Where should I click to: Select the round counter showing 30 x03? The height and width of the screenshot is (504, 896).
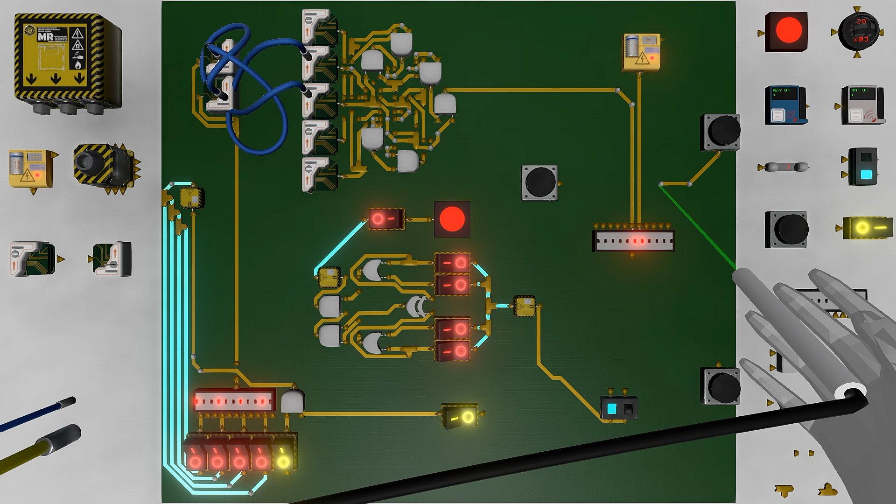[x=859, y=32]
